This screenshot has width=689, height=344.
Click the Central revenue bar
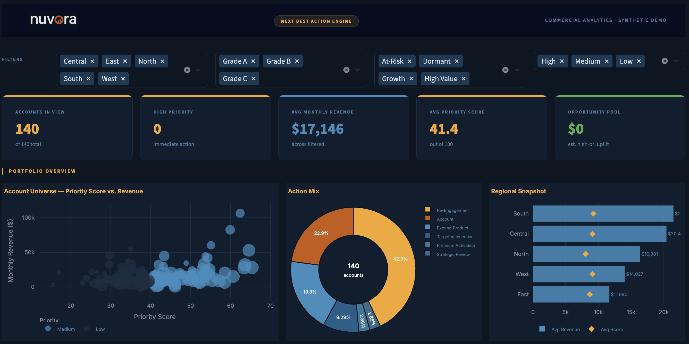pyautogui.click(x=599, y=234)
